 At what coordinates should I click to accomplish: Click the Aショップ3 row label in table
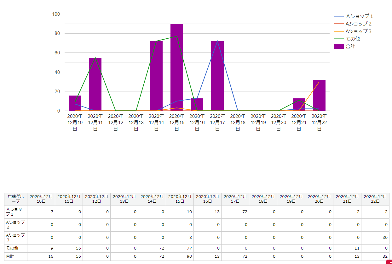tap(16, 238)
